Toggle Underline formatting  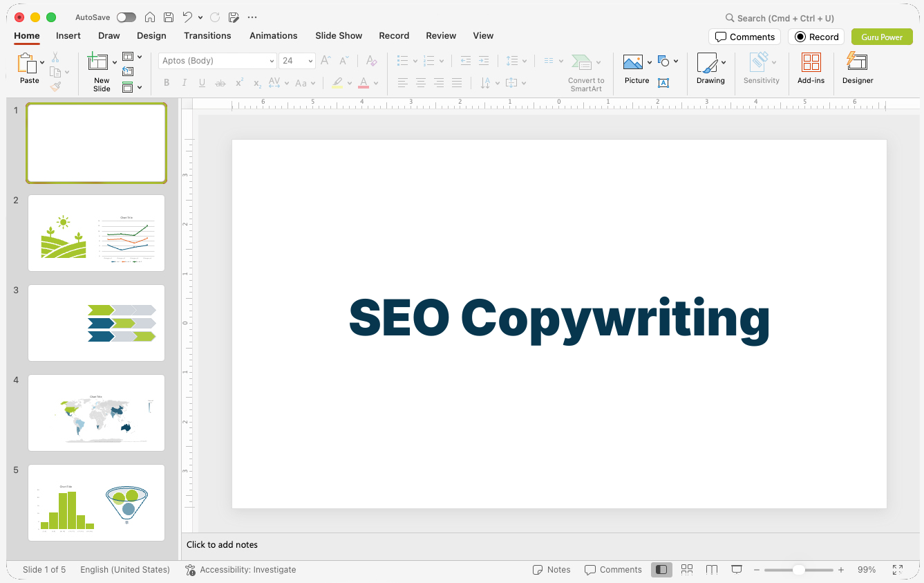coord(202,83)
